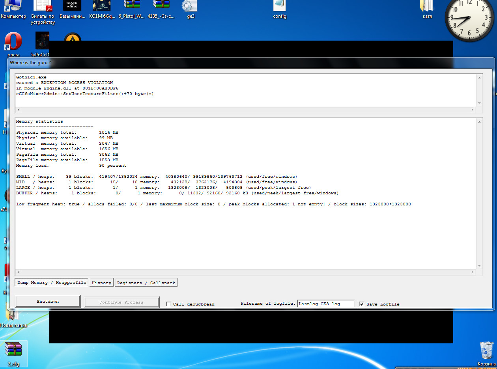Click "Virtual memory available" line
The width and height of the screenshot is (497, 369).
[x=67, y=149]
